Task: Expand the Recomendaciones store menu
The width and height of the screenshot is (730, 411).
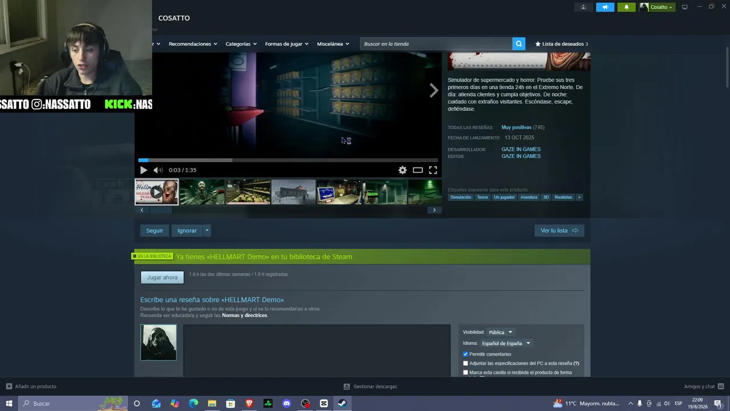Action: click(x=193, y=44)
